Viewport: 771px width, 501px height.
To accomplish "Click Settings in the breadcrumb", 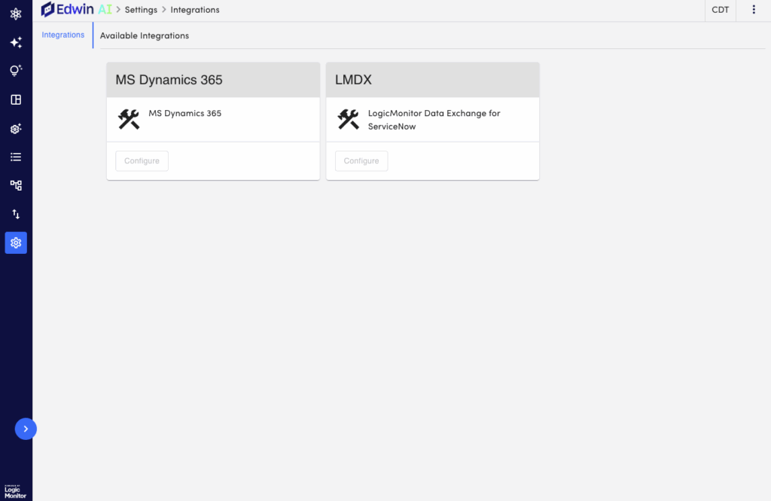I will (141, 10).
